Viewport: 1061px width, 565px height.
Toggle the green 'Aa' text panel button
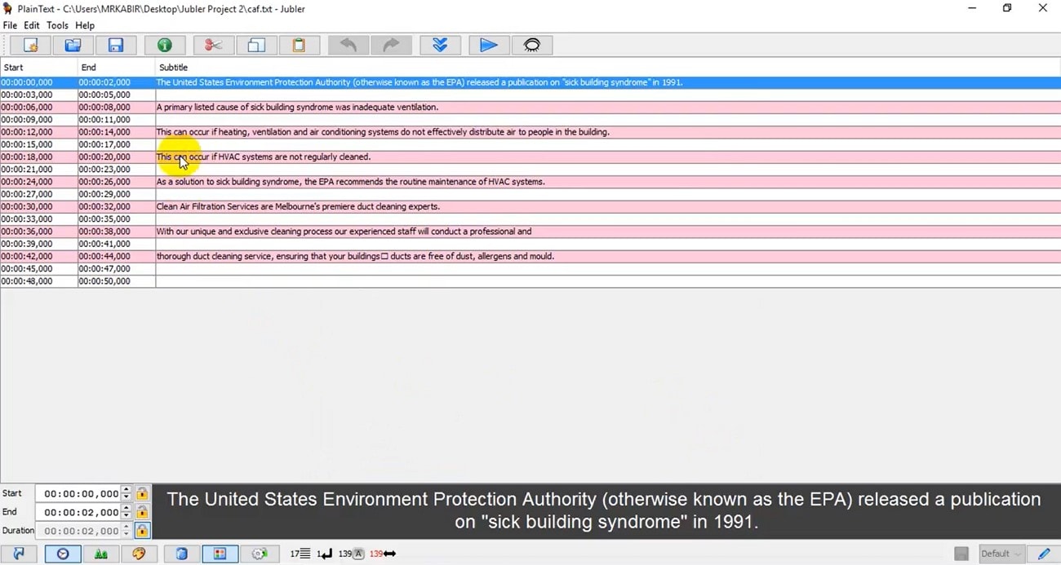click(101, 554)
